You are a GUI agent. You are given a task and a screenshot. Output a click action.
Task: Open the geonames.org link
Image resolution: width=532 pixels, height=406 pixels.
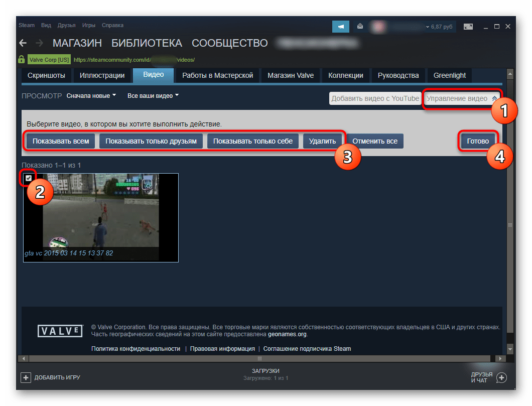(x=287, y=334)
